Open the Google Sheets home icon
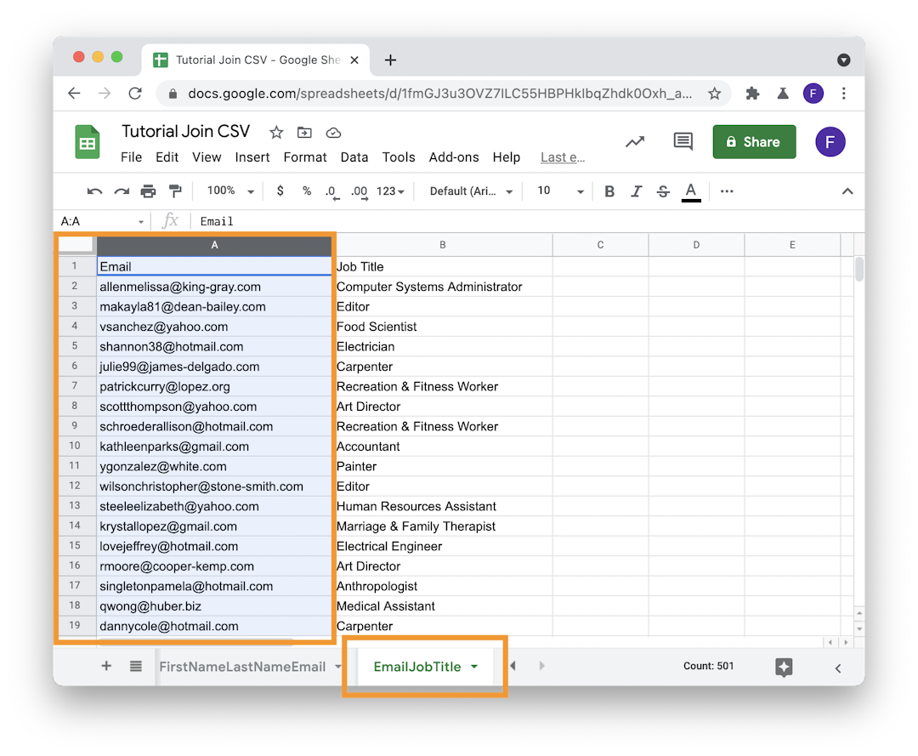 click(x=88, y=142)
